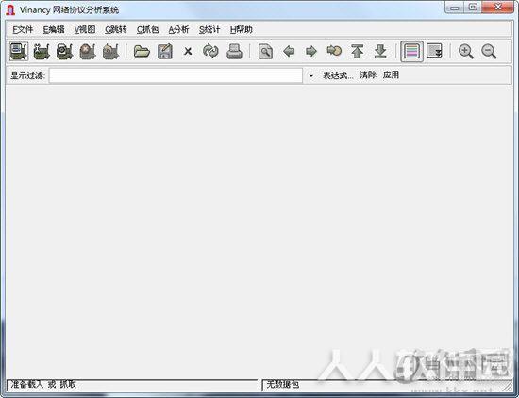Find a packet with the magnifier page icon
519x398 pixels.
(x=265, y=52)
